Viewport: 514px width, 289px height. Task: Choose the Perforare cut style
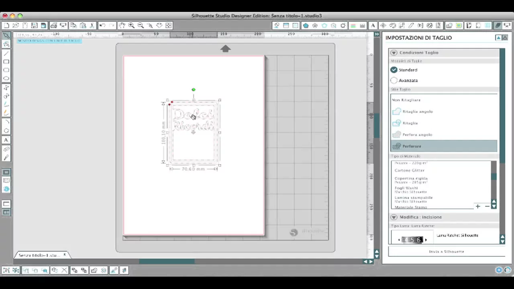(x=444, y=146)
